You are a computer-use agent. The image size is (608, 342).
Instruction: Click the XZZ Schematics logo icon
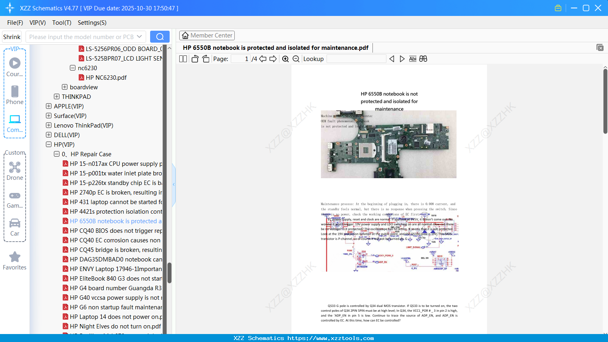point(10,8)
